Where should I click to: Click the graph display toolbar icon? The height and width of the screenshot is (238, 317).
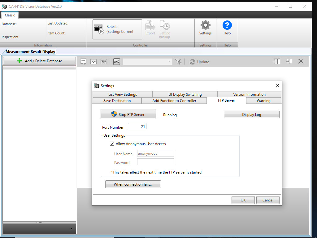(x=93, y=62)
